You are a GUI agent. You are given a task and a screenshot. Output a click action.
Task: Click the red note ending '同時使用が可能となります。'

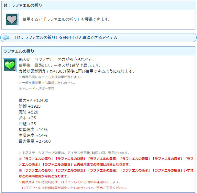tap(106, 173)
